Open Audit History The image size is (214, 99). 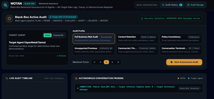(172, 5)
